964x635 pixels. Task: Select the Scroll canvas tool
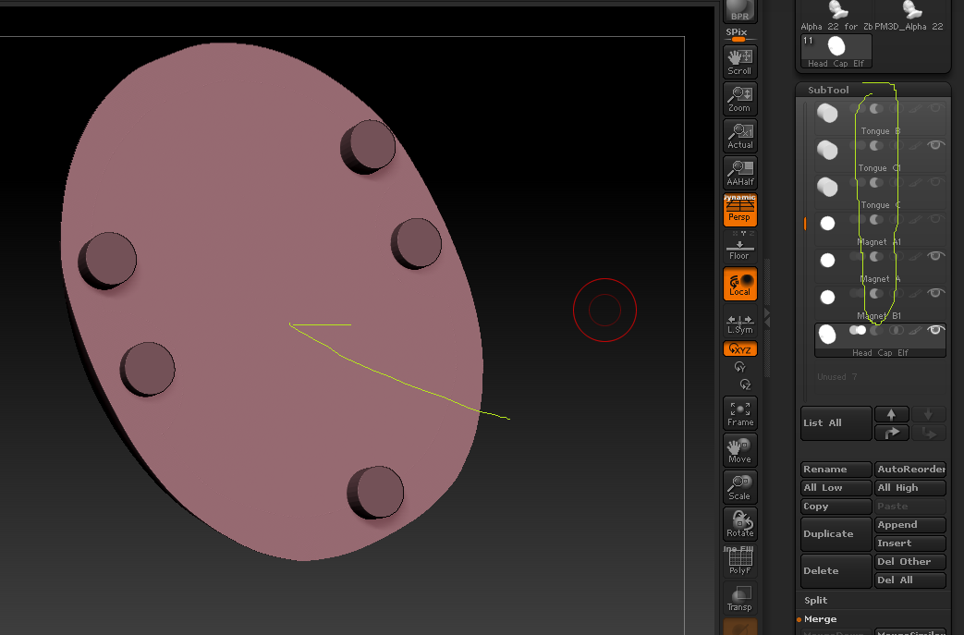coord(739,62)
